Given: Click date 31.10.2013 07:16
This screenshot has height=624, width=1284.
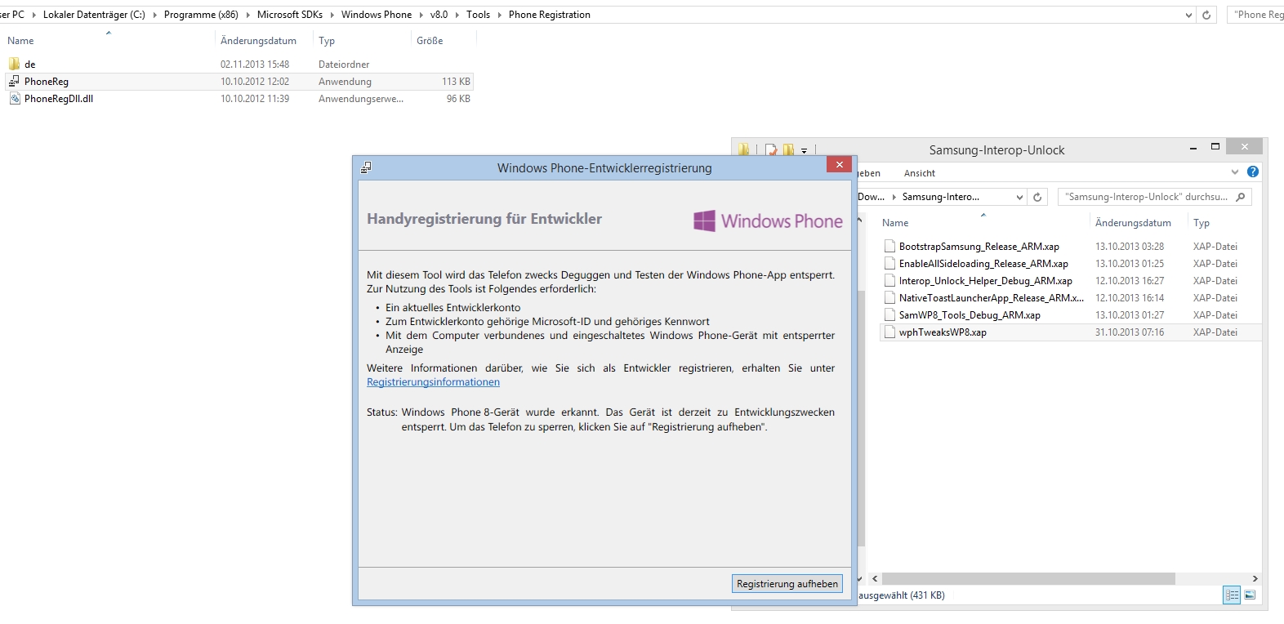Looking at the screenshot, I should 1130,332.
